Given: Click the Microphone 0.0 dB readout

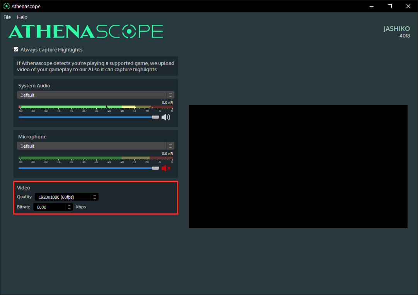Looking at the screenshot, I should (167, 154).
